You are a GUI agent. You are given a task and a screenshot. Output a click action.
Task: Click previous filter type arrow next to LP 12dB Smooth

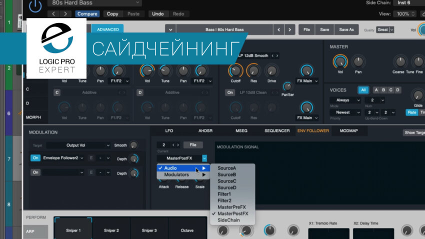(272, 55)
